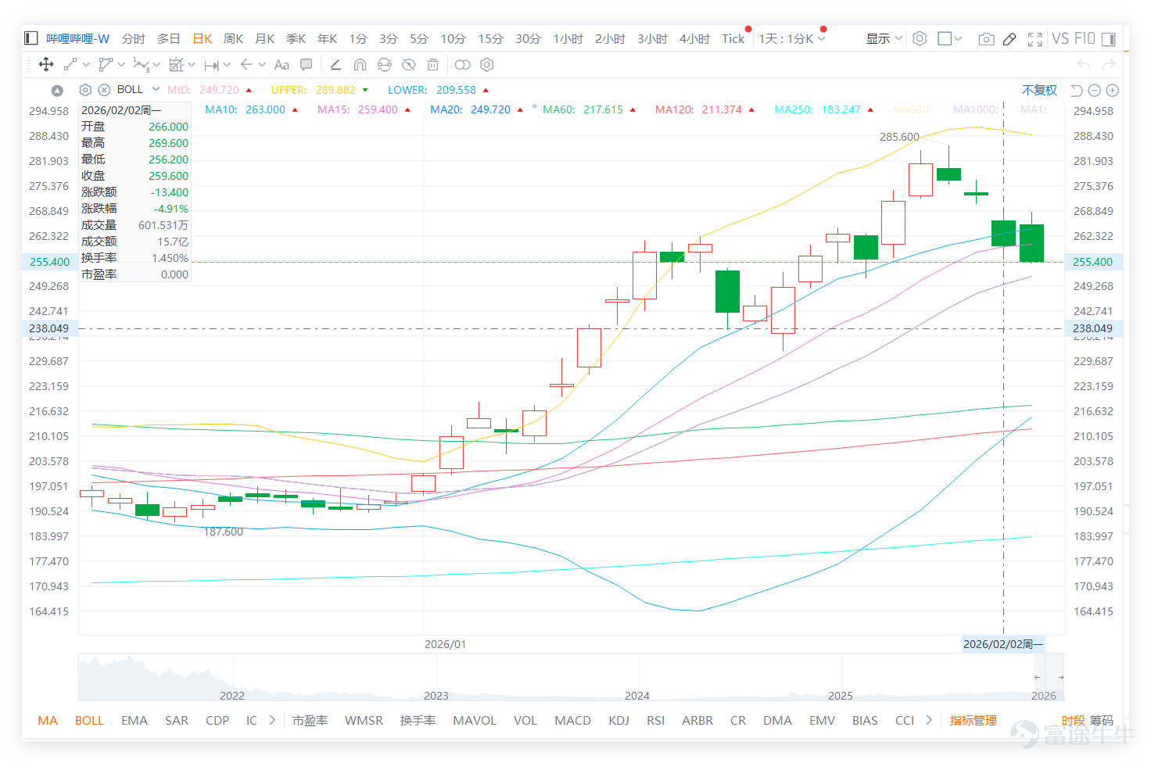This screenshot has width=1151, height=763.
Task: Delete drawings with the trash icon
Action: [433, 65]
